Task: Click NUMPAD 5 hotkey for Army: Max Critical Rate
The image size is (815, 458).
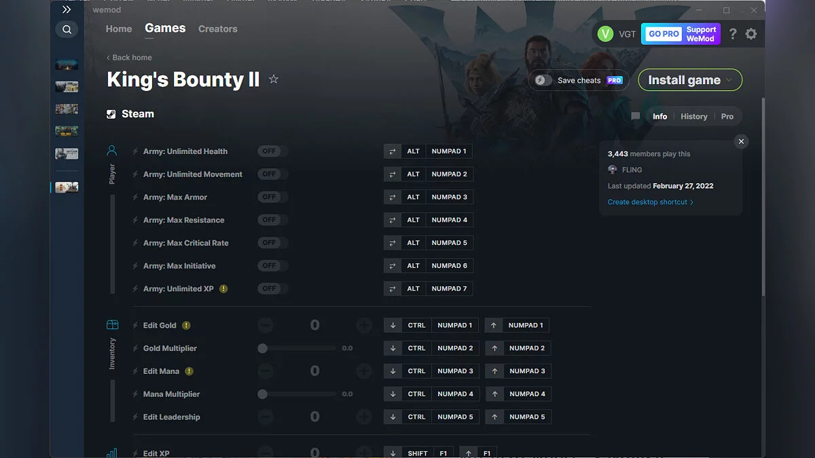Action: 450,243
